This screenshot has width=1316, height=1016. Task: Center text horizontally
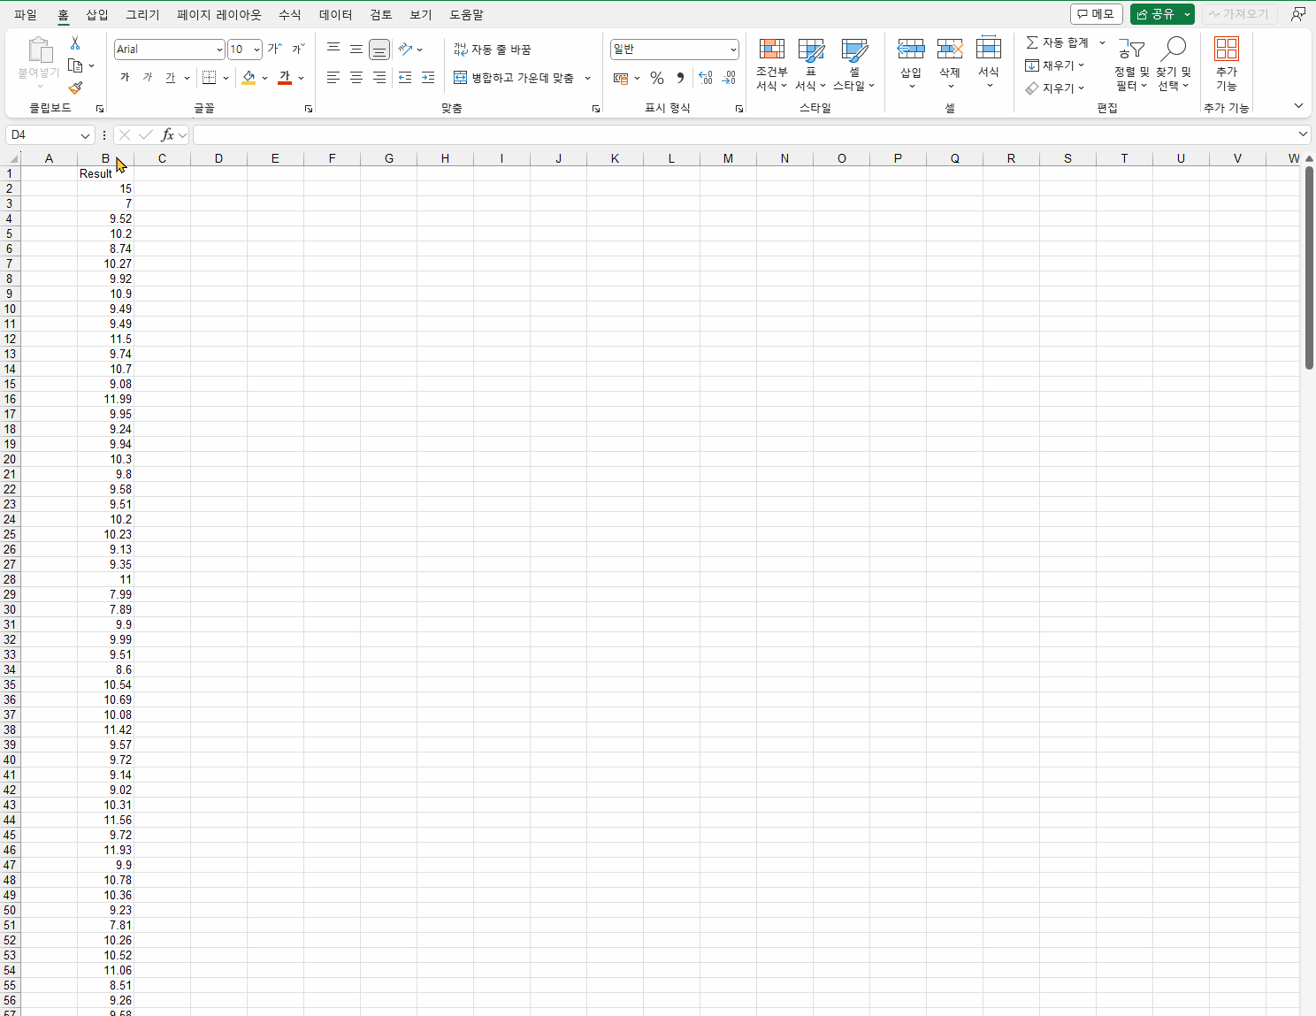tap(356, 78)
